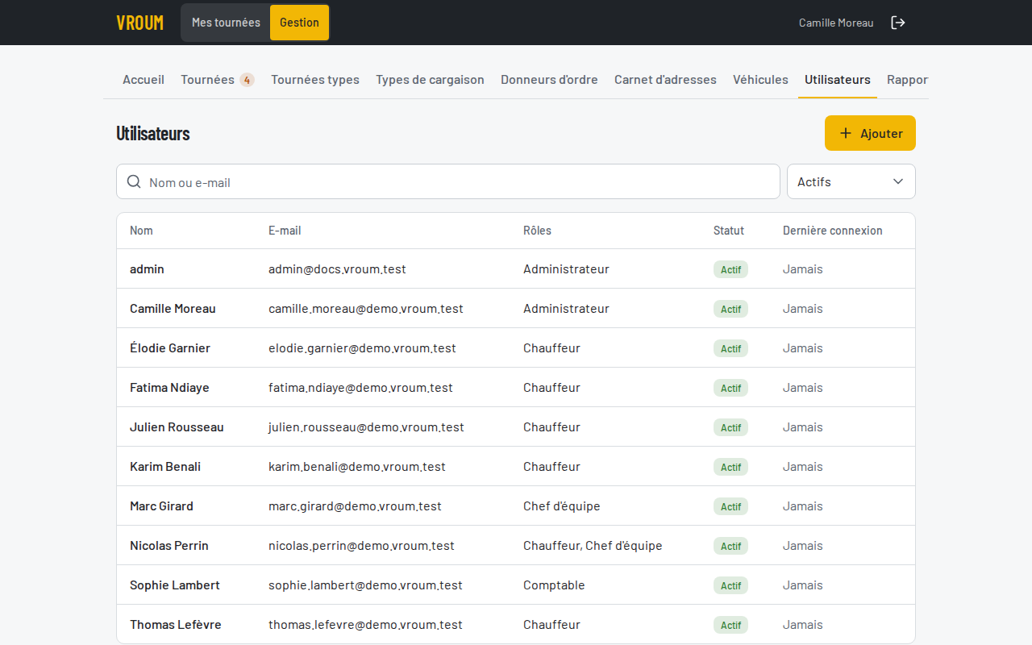Click the magnifier icon in search field
The height and width of the screenshot is (645, 1032).
pos(134,181)
